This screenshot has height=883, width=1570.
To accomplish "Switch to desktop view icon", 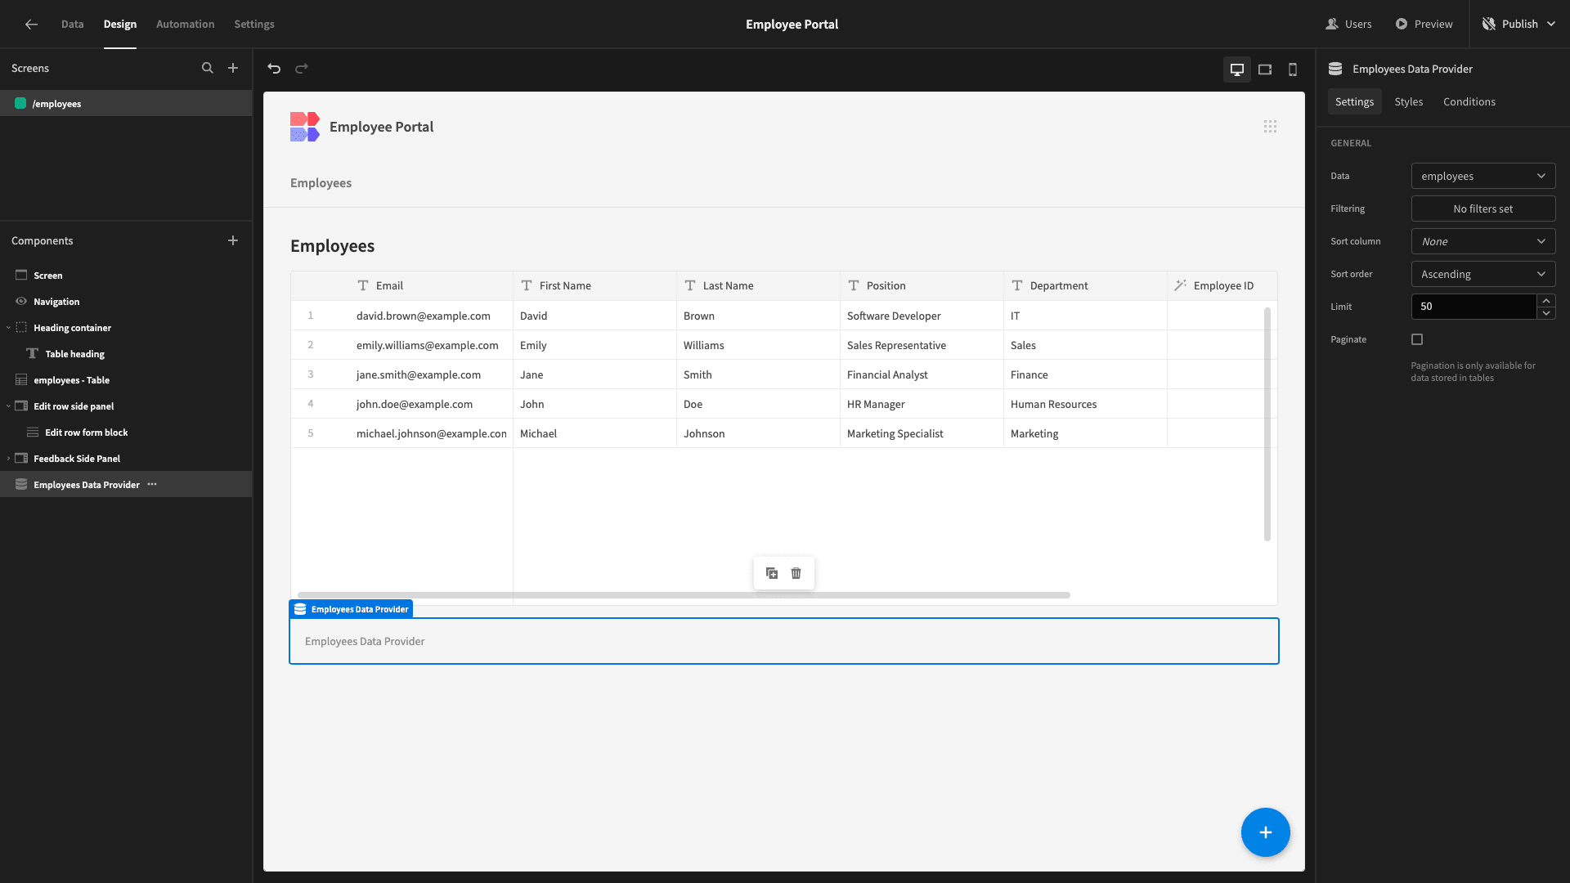I will 1237,68.
